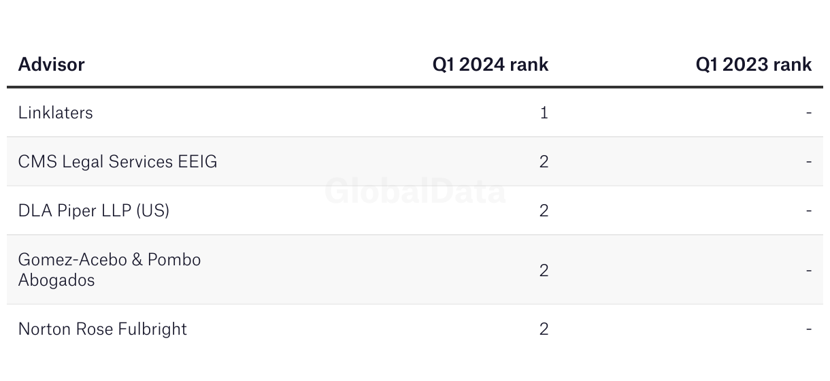Click Gomez-Acebo & Pombo Abogados cell
This screenshot has width=830, height=381.
pyautogui.click(x=110, y=269)
